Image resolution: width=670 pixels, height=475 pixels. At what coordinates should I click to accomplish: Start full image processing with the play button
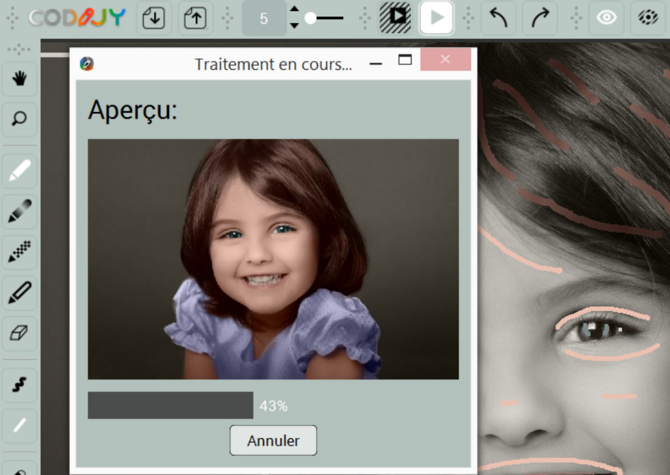click(436, 18)
